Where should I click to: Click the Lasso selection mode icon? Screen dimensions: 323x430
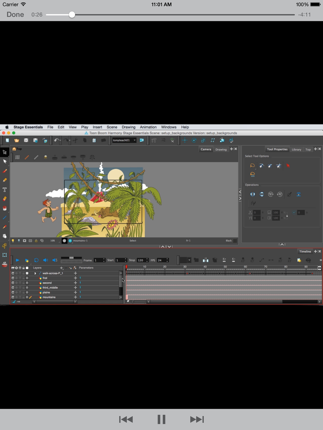click(252, 166)
